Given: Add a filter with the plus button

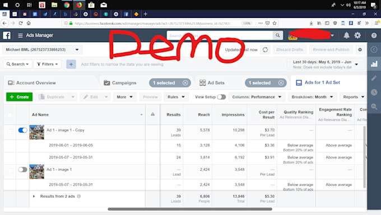Looking at the screenshot, I should (x=71, y=65).
